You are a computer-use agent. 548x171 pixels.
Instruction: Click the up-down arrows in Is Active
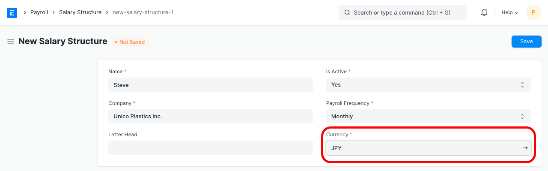(x=522, y=85)
